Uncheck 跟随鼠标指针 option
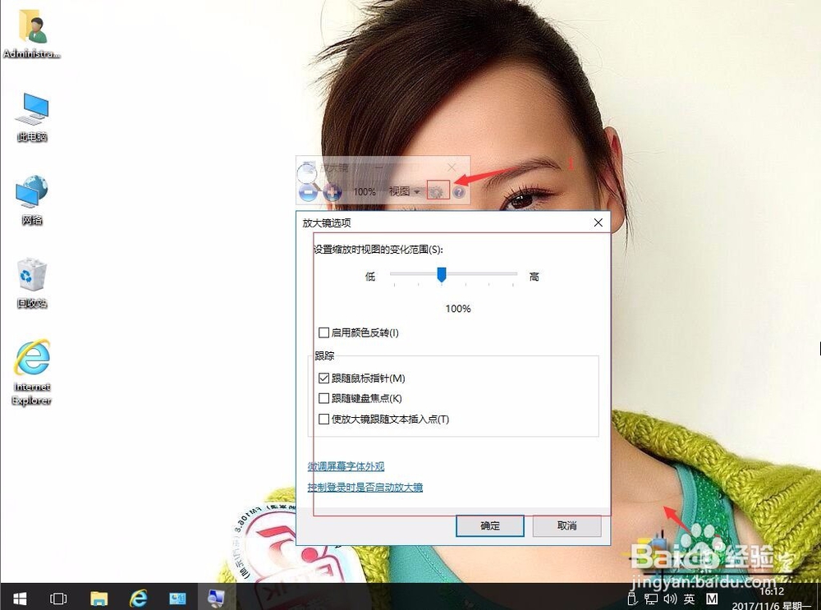Screen dimensions: 821x610 click(x=324, y=378)
